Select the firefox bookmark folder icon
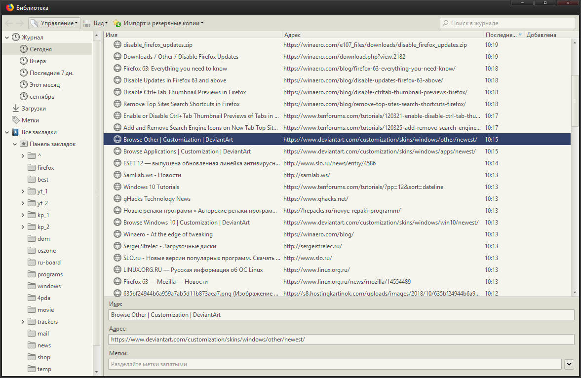The width and height of the screenshot is (581, 378). [32, 167]
